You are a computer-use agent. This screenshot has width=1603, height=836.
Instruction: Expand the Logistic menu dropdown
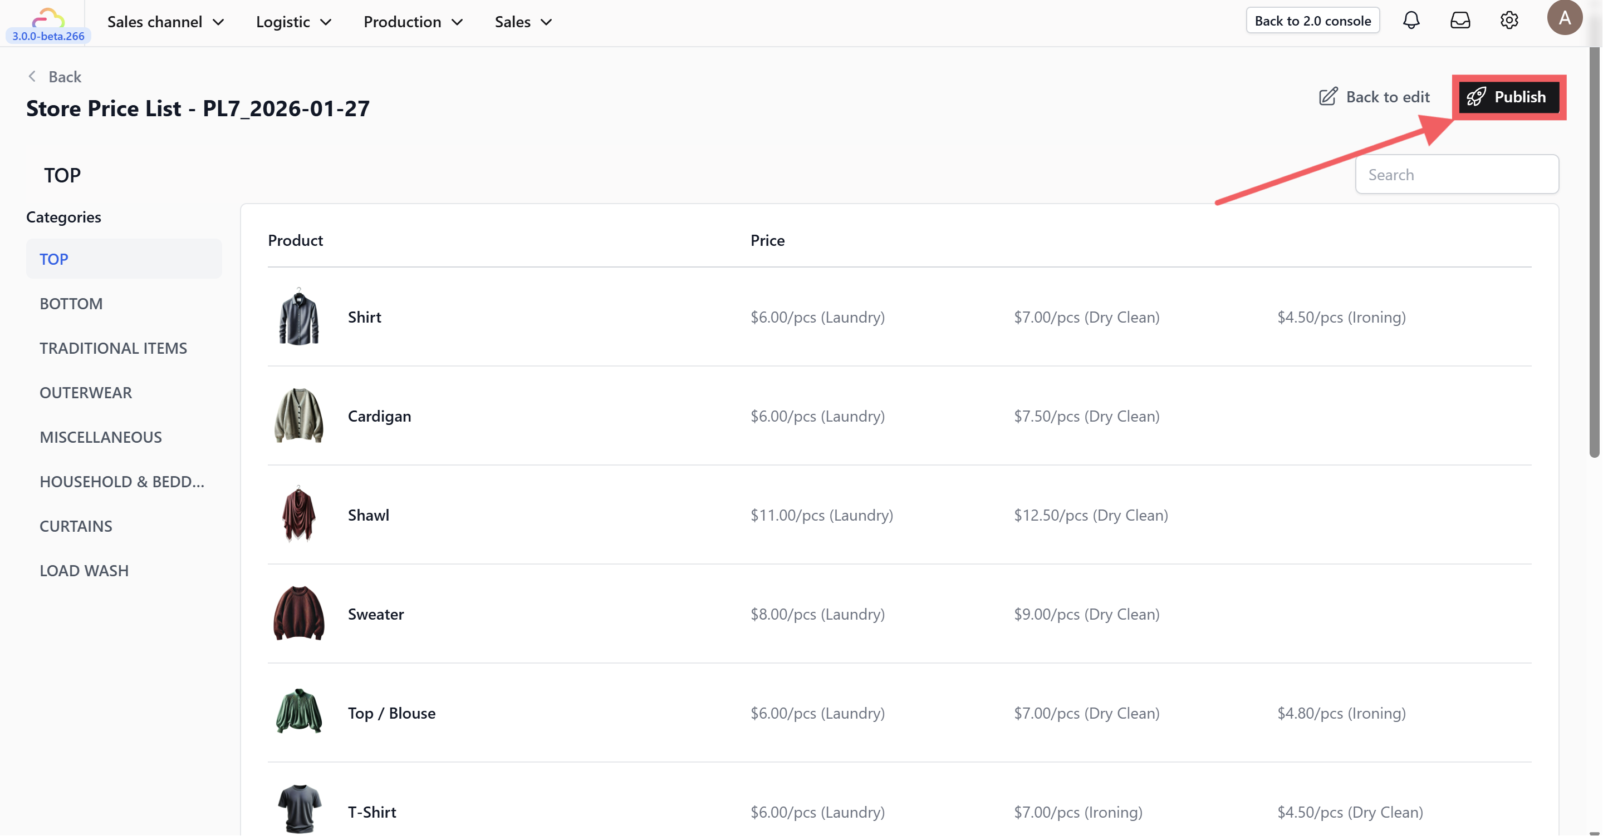(294, 22)
